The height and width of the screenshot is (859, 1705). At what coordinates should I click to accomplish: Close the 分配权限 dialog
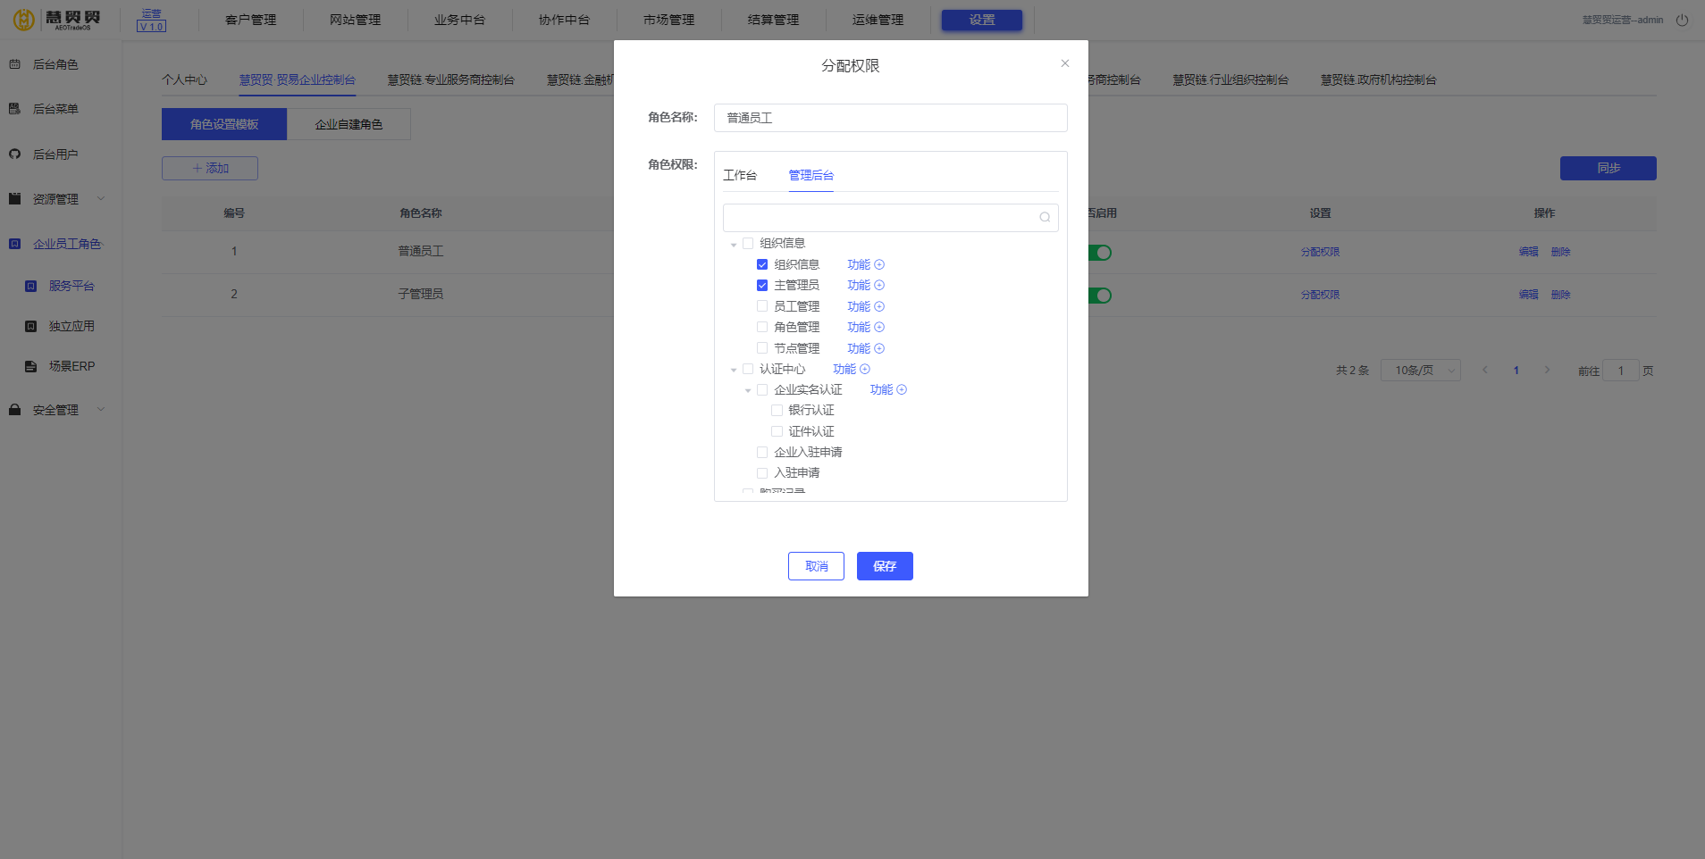(x=1065, y=63)
